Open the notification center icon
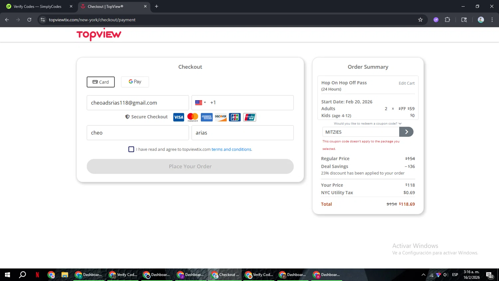 coord(490,275)
